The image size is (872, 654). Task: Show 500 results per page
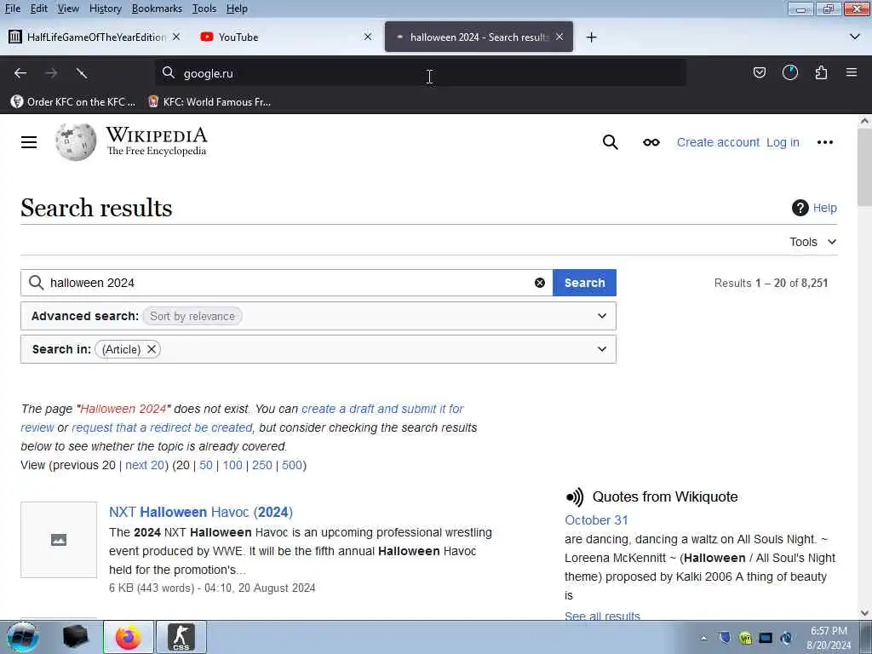292,465
